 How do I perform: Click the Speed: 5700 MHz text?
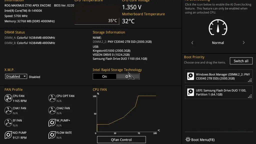coord(16,16)
